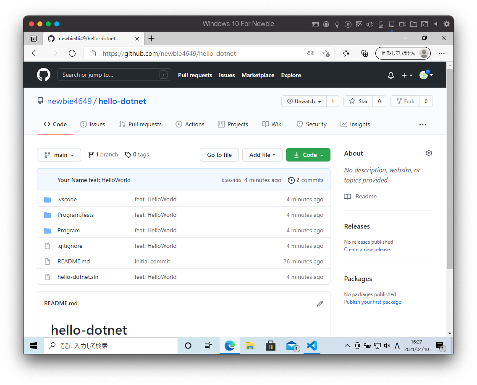Image resolution: width=477 pixels, height=385 pixels.
Task: Close the hello-dotnet browser tab
Action: click(x=137, y=39)
